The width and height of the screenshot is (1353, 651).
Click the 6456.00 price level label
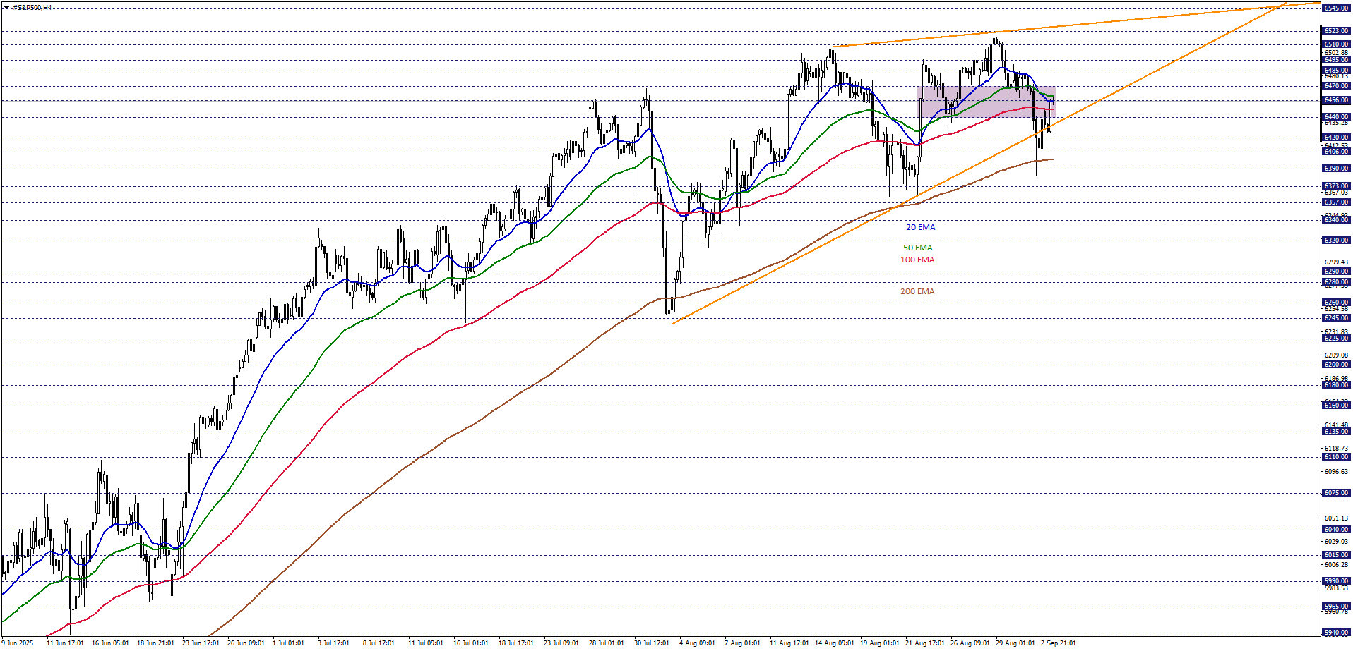coord(1335,101)
